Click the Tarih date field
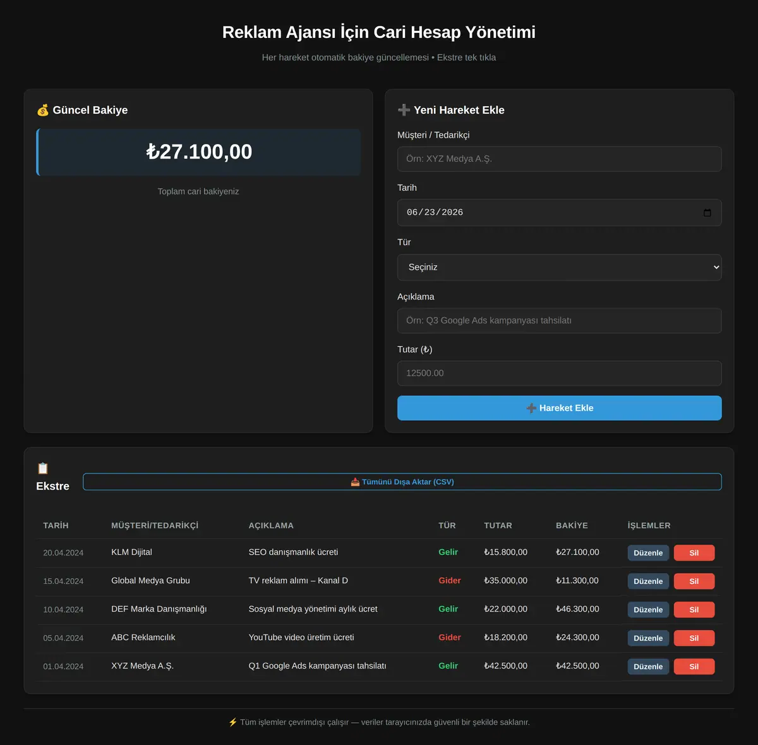Screen dimensions: 758x745 click(560, 212)
